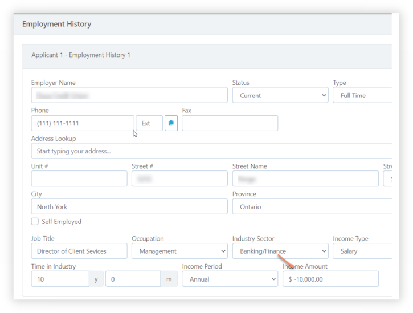Click the Unit # field

pyautogui.click(x=79, y=179)
